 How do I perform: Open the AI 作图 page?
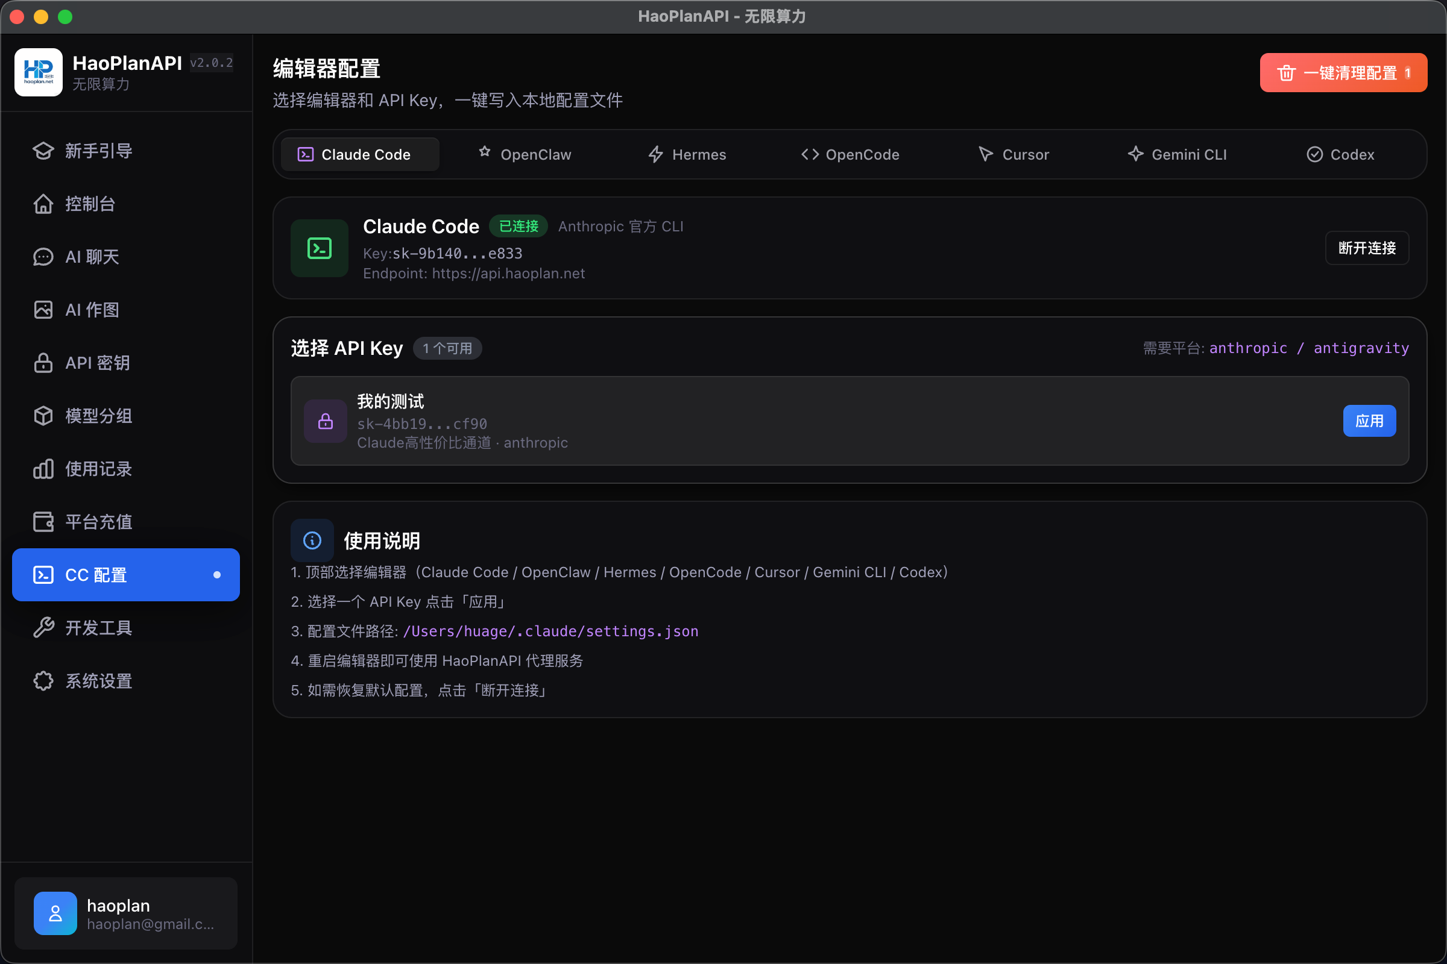[126, 310]
